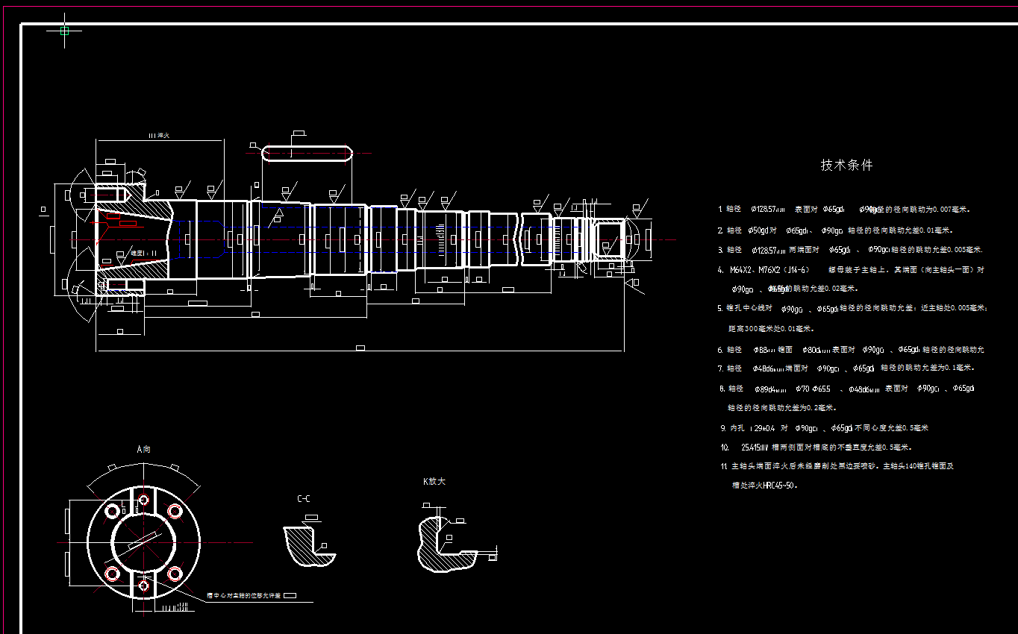Select technical note 4 starting with M64X2
This screenshot has width=1018, height=634.
point(851,269)
